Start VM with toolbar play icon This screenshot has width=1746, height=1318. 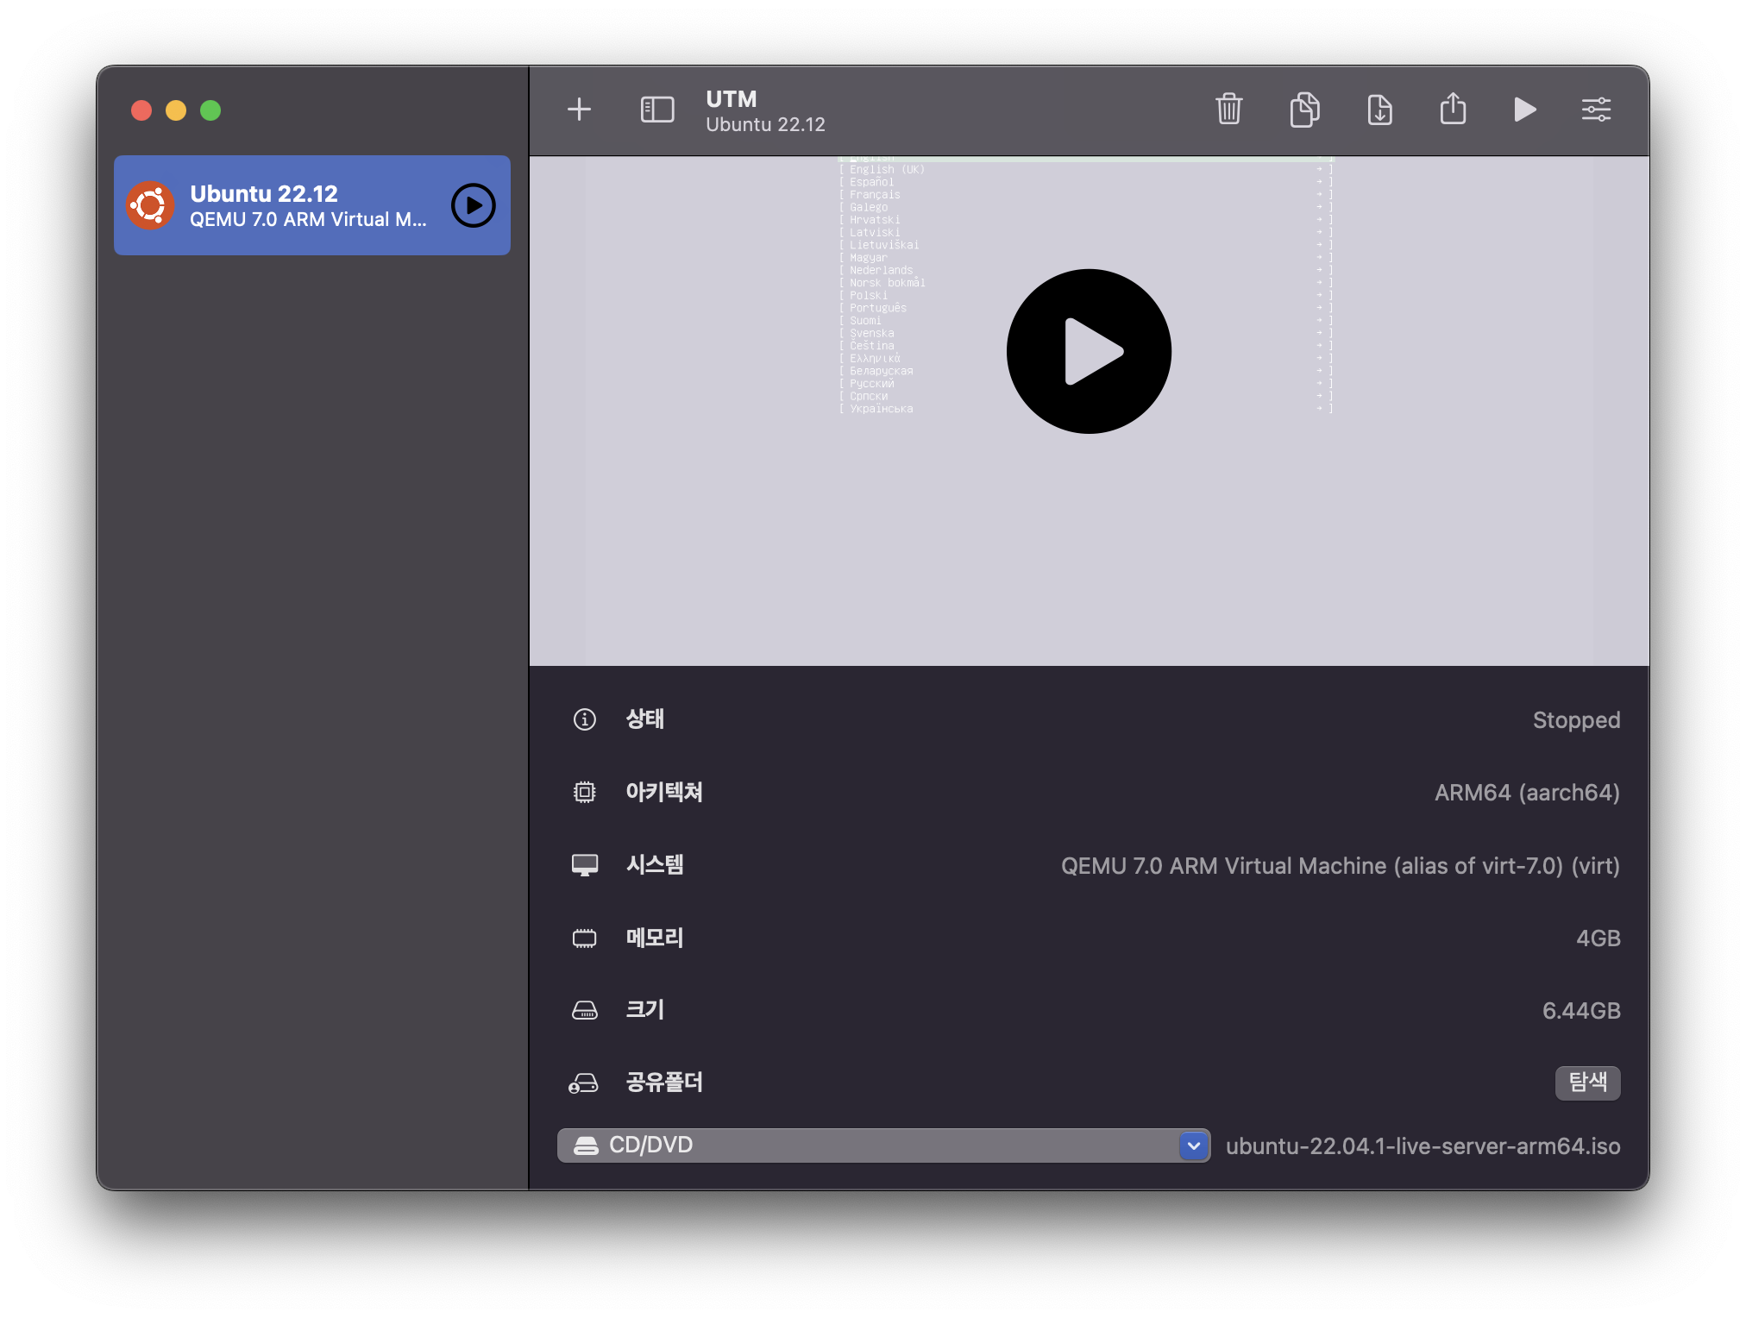(x=1524, y=110)
